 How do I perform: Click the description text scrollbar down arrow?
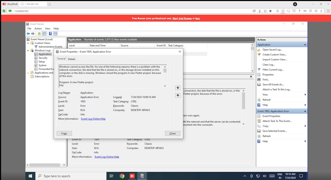[x=165, y=86]
